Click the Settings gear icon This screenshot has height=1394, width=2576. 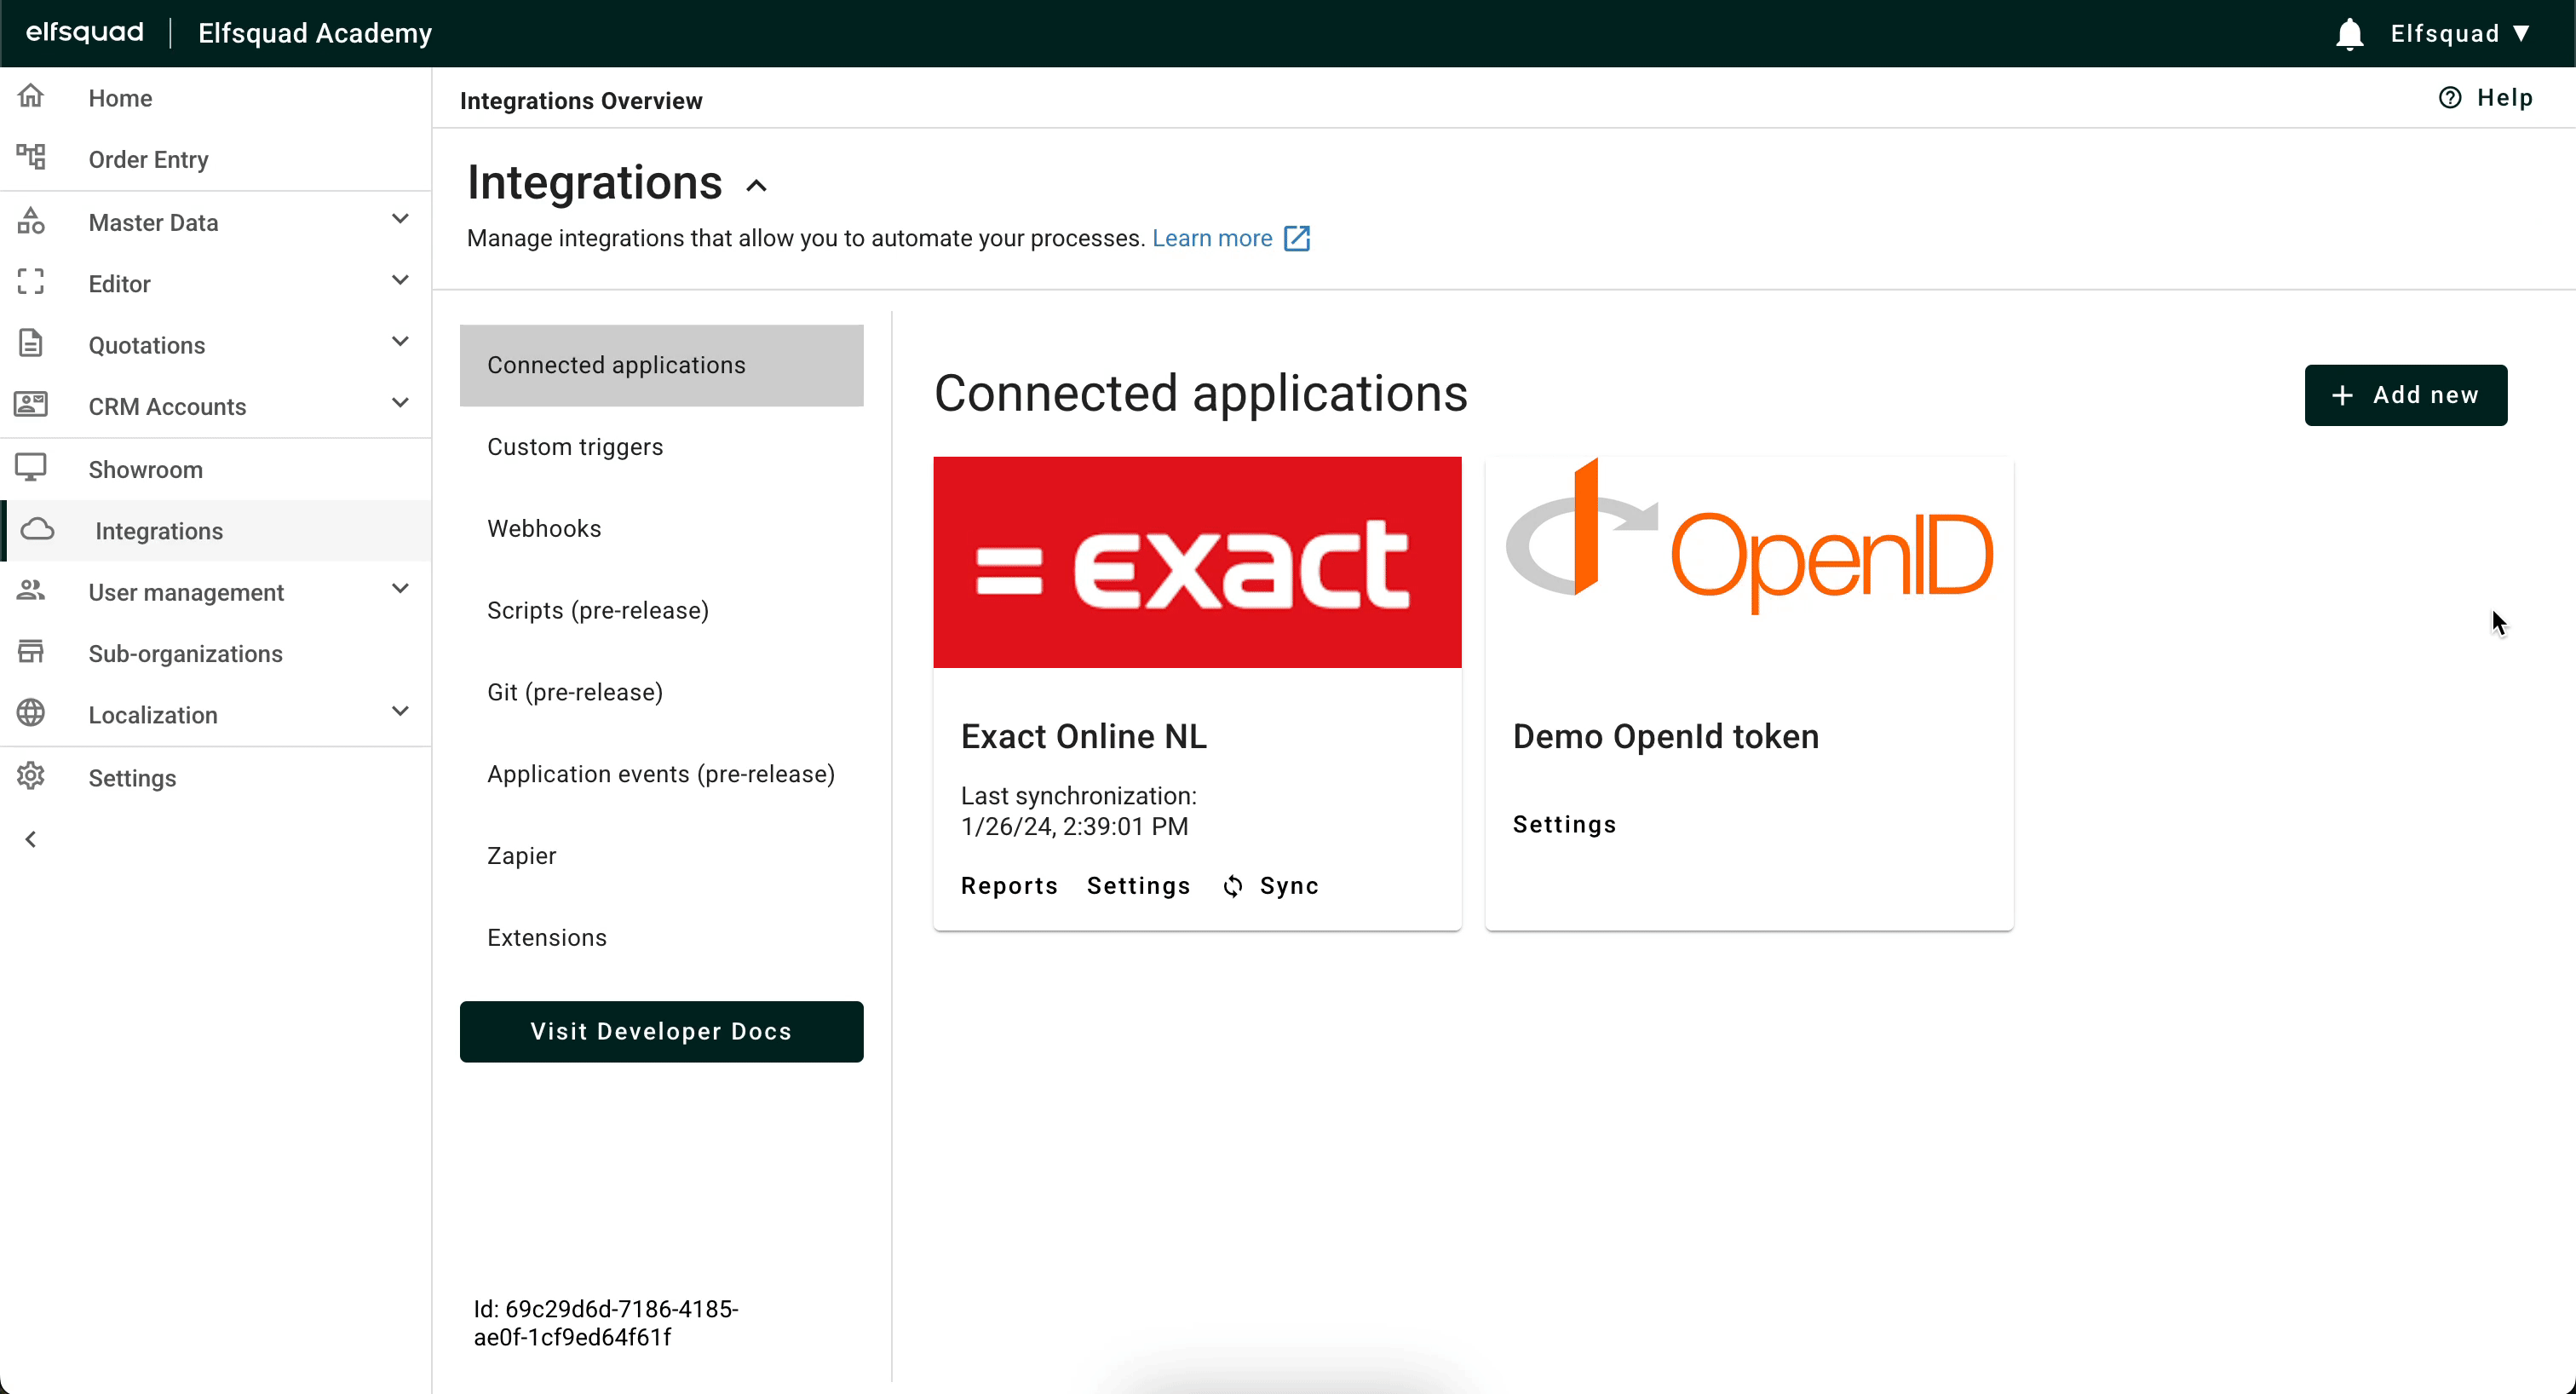tap(31, 776)
